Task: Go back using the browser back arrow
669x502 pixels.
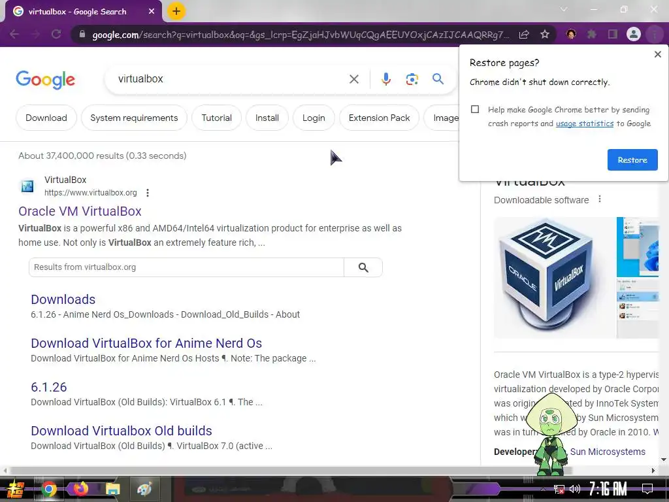Action: pos(14,34)
